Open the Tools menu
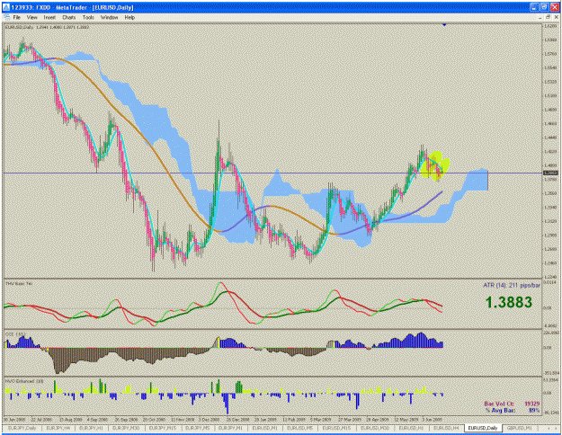562x435 pixels. click(88, 17)
